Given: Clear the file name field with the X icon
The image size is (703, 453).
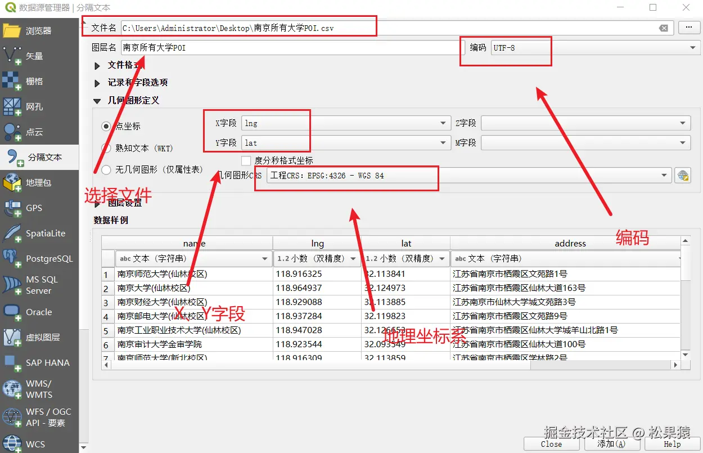Looking at the screenshot, I should pyautogui.click(x=664, y=28).
